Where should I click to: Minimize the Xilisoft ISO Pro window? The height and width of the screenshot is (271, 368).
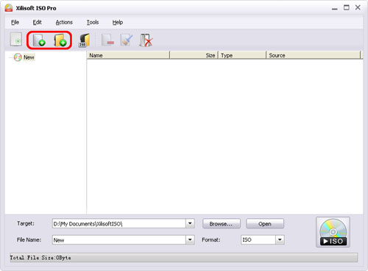click(x=334, y=8)
